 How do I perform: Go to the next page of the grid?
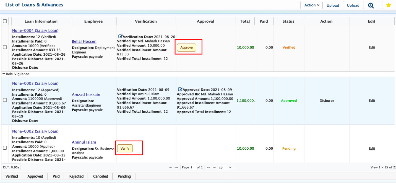pyautogui.click(x=209, y=167)
